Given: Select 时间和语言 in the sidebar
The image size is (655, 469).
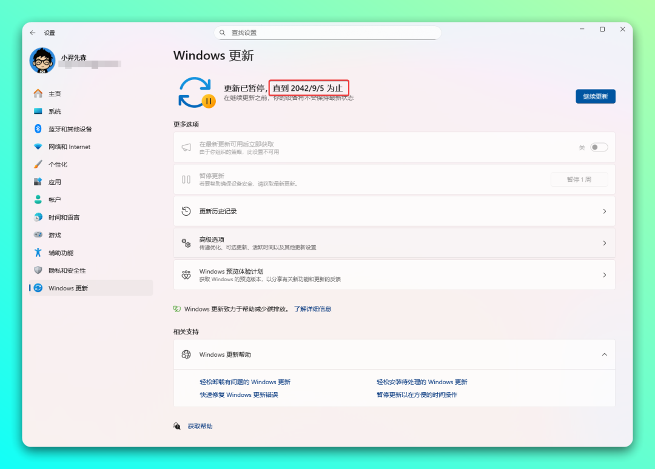Looking at the screenshot, I should pos(64,218).
